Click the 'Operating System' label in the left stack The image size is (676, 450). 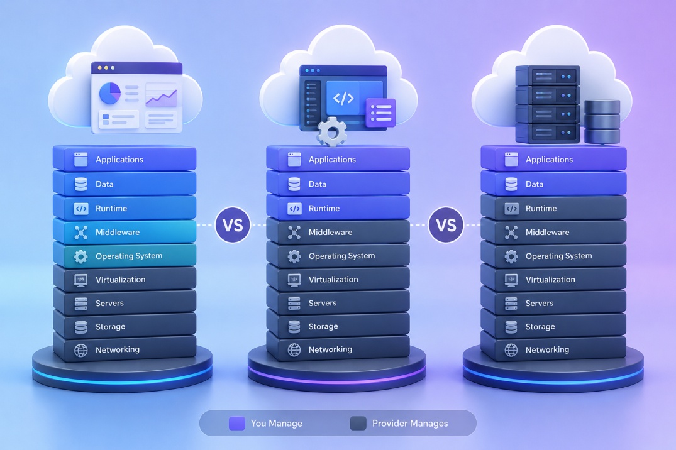click(129, 256)
